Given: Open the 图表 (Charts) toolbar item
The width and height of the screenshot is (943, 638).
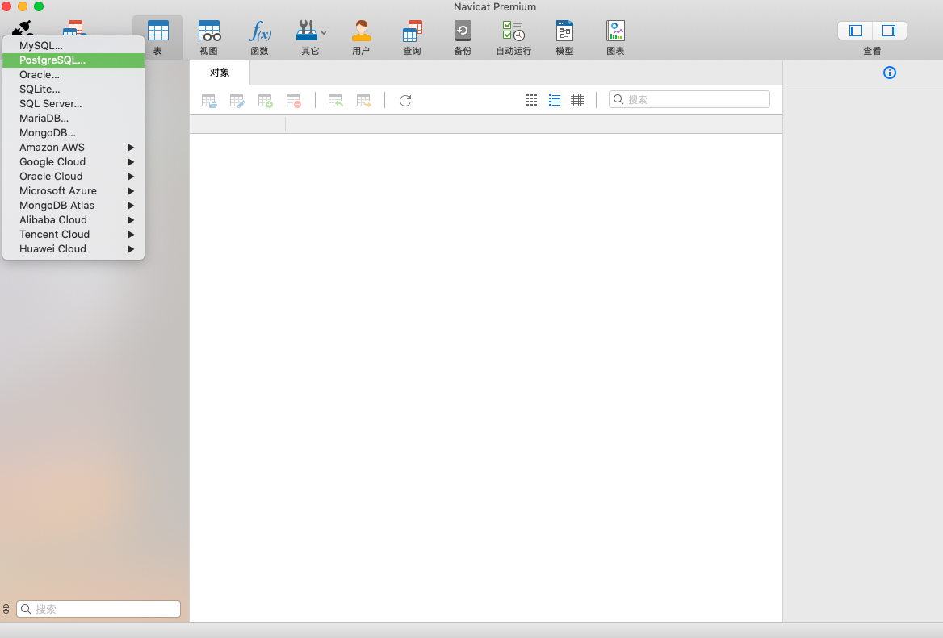Looking at the screenshot, I should 615,37.
